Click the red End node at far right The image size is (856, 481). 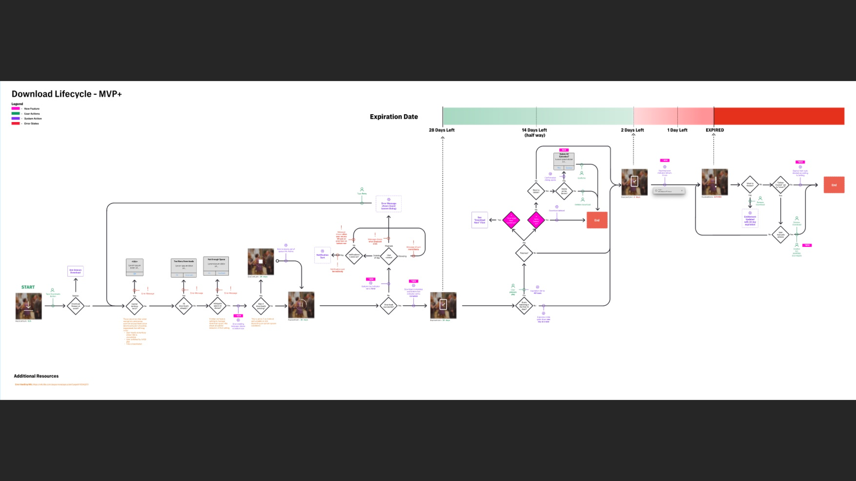tap(834, 184)
